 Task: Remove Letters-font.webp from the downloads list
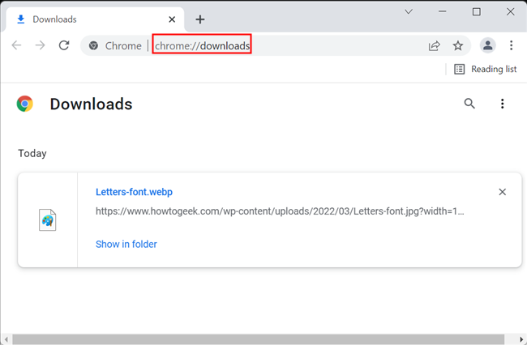pyautogui.click(x=502, y=192)
